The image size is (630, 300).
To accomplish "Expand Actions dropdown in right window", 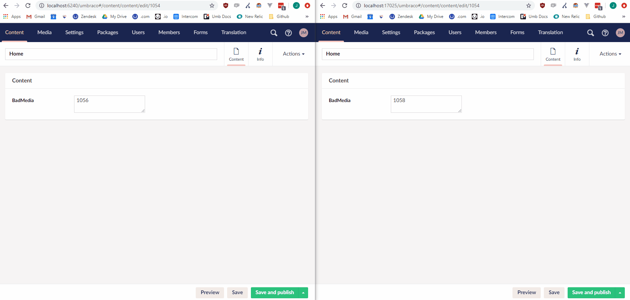I will click(x=610, y=54).
